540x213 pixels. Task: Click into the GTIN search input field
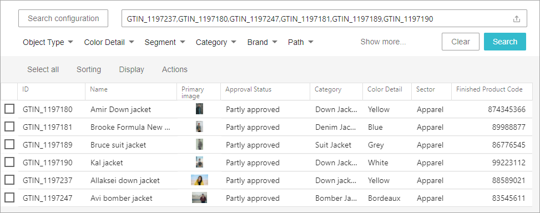tap(317, 19)
